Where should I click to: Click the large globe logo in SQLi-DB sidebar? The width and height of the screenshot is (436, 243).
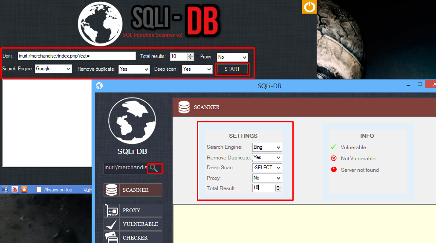(x=132, y=121)
